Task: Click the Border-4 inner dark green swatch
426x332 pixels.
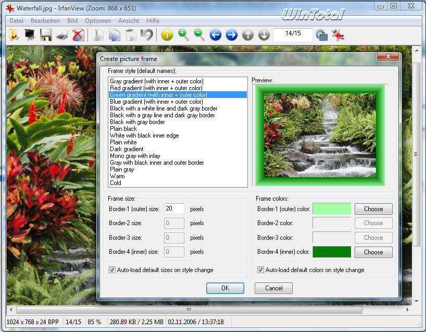Action: tap(332, 252)
